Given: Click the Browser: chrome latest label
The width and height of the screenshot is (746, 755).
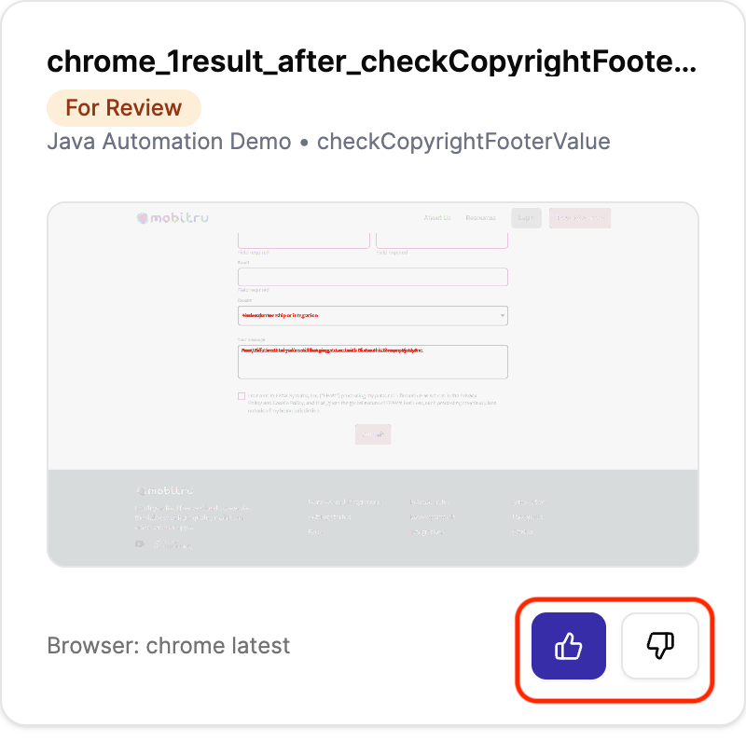Looking at the screenshot, I should click(x=169, y=645).
